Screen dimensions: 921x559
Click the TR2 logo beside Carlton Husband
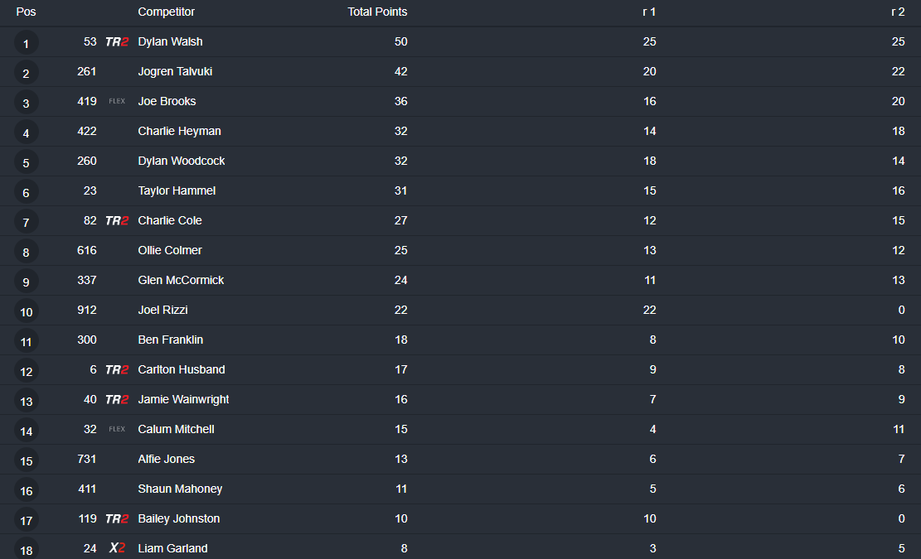click(x=117, y=369)
